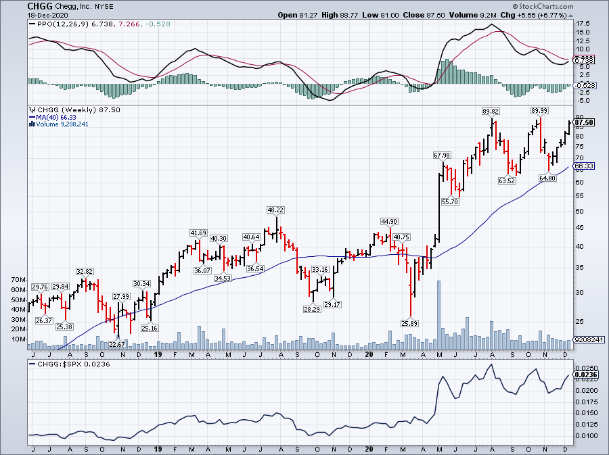Click the CHGG (Weekly) 87.50 legend
This screenshot has width=609, height=455.
tap(79, 110)
